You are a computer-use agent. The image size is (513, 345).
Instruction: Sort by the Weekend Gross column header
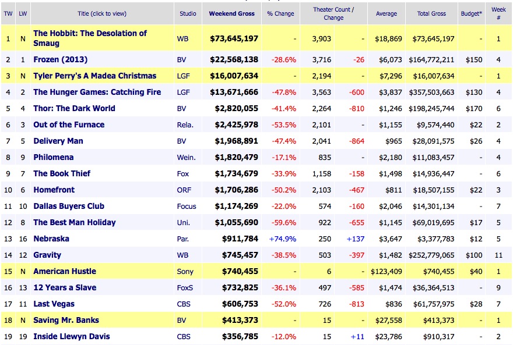(x=231, y=13)
